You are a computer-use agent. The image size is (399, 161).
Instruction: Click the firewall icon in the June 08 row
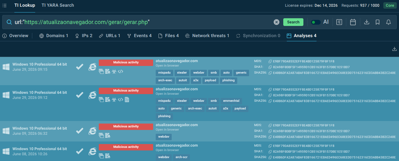point(107,156)
